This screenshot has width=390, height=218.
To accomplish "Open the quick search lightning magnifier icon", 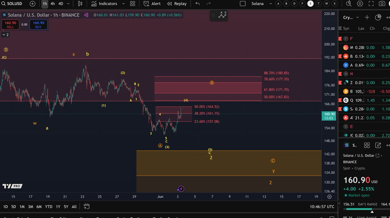I will [349, 4].
